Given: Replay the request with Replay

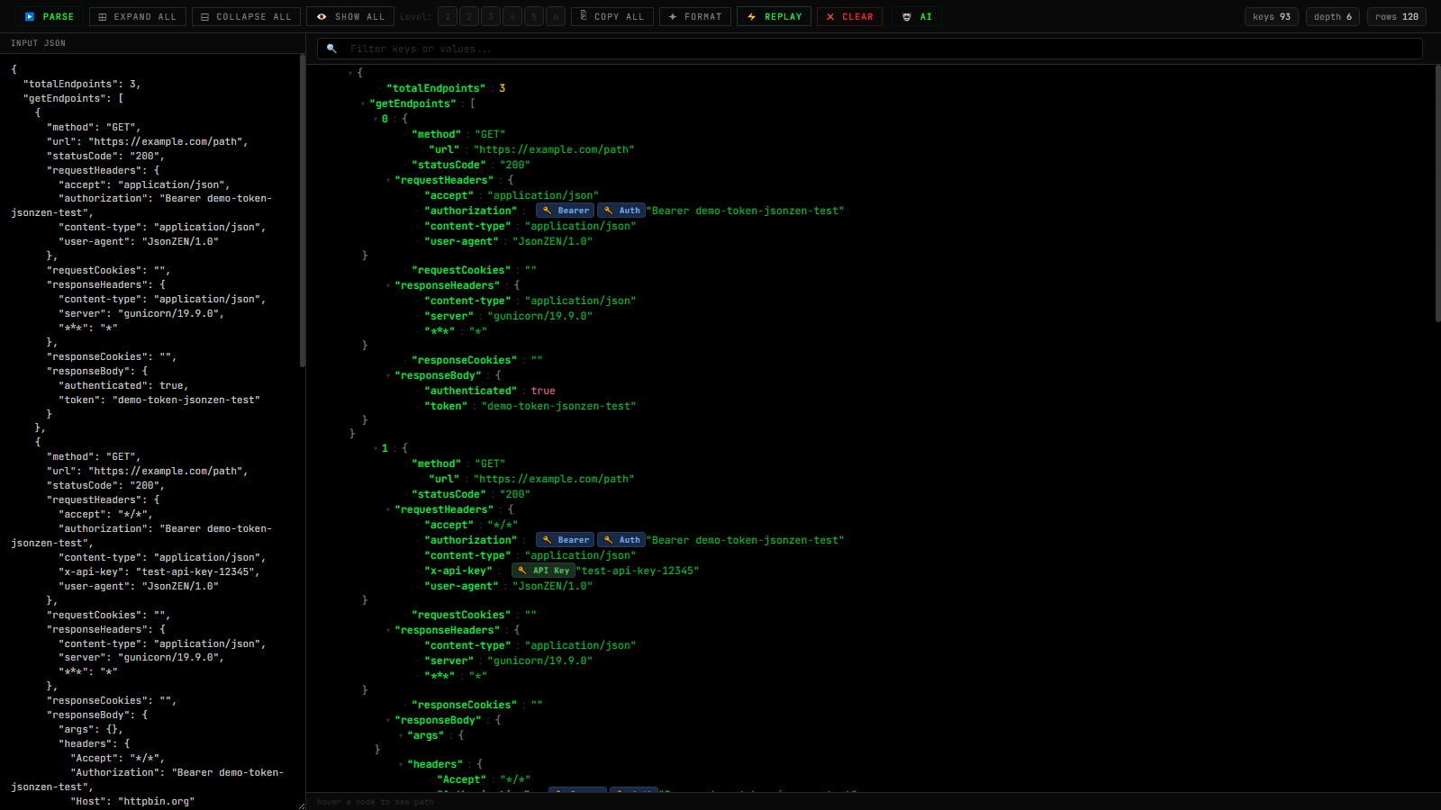Looking at the screenshot, I should click(775, 16).
